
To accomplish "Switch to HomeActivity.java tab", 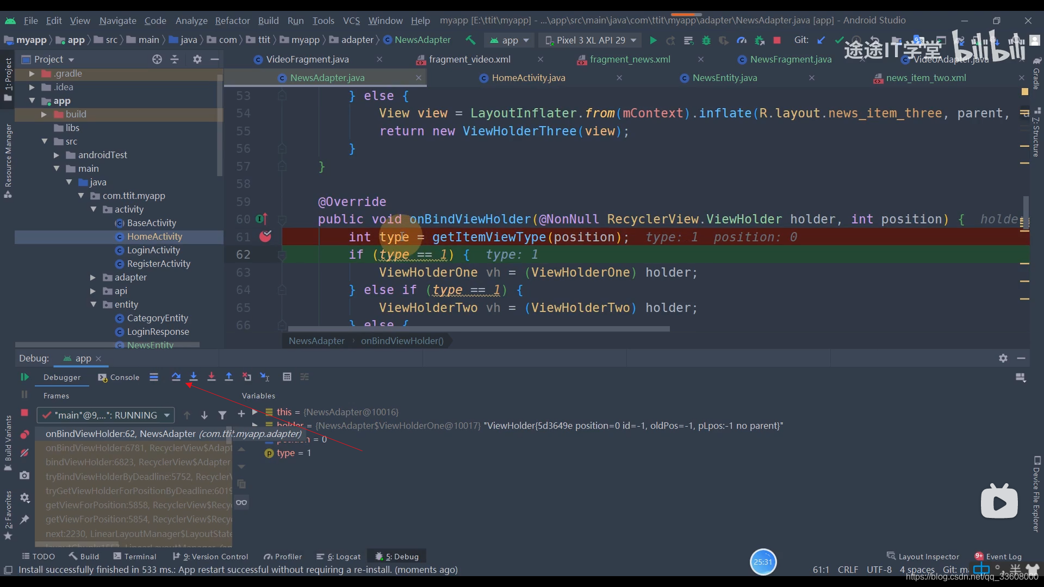I will (528, 78).
